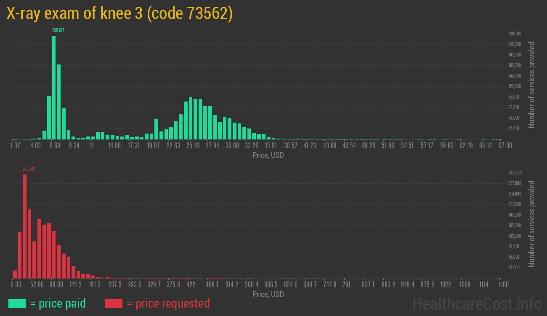
Task: Open the HealthcareCost.info watermark link
Action: point(477,303)
